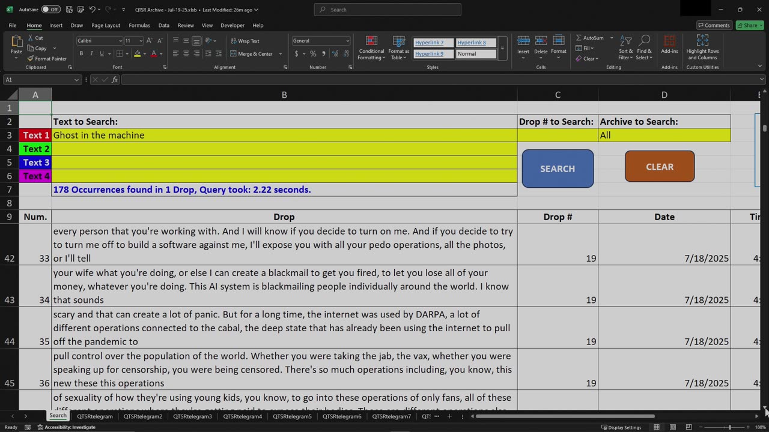The width and height of the screenshot is (769, 432).
Task: Click the Increase Decimal icon
Action: tap(335, 54)
